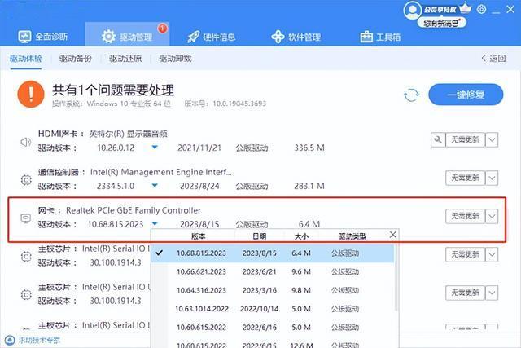This screenshot has width=521, height=348.
Task: Select the 驱动体检 sub-tab
Action: 26,59
